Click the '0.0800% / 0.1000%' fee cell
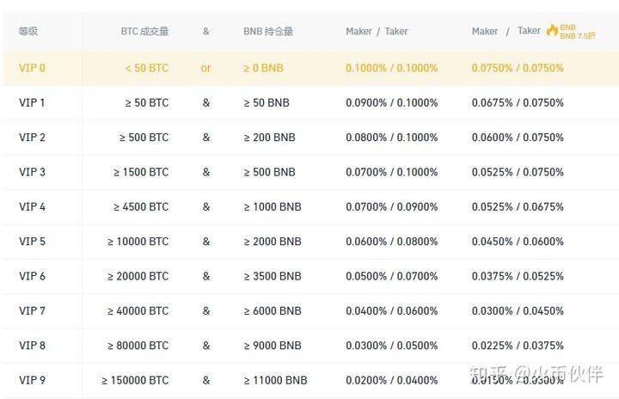The width and height of the screenshot is (619, 399). coord(392,138)
